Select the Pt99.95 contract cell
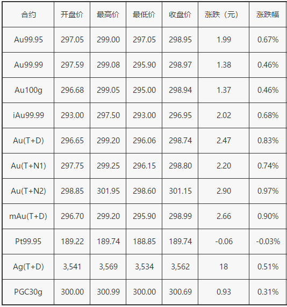The width and height of the screenshot is (287, 307). tap(28, 242)
